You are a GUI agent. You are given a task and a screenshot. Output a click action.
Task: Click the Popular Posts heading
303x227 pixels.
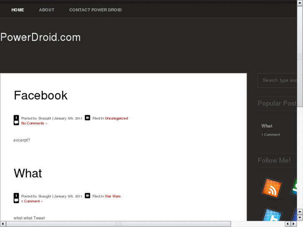[277, 103]
